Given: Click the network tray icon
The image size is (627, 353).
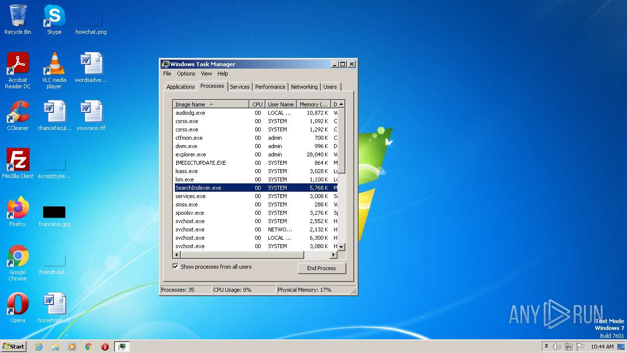Looking at the screenshot, I should coord(569,347).
